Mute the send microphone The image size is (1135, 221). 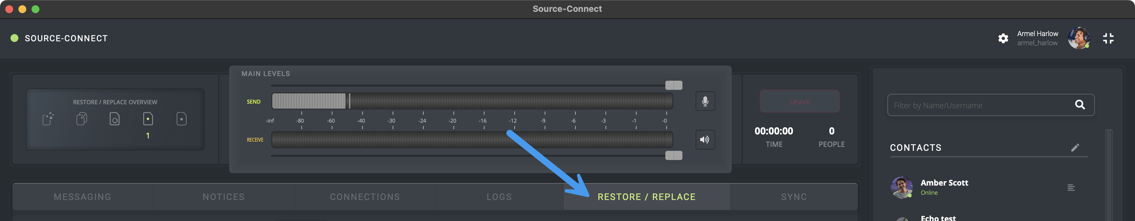[705, 101]
